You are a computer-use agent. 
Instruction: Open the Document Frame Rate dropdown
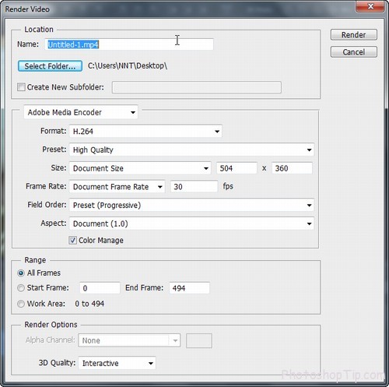point(117,187)
